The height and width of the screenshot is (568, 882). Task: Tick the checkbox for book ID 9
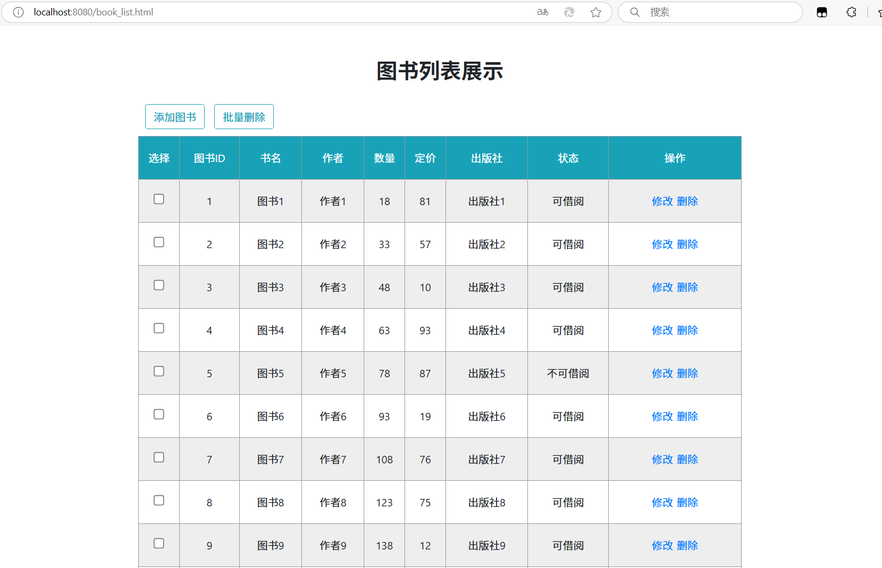(159, 544)
